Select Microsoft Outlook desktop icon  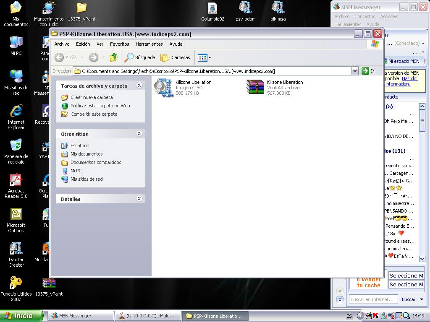(16, 220)
